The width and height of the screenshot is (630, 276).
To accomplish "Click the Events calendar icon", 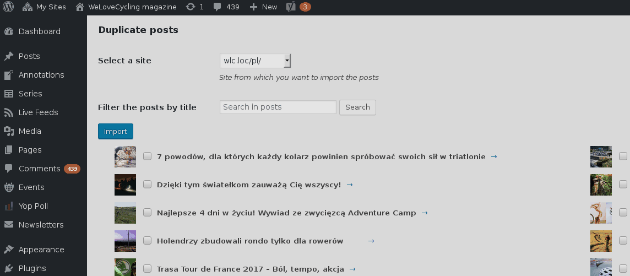I will (x=9, y=187).
